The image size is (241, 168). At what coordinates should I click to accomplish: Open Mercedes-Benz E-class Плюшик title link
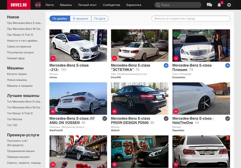192,67
